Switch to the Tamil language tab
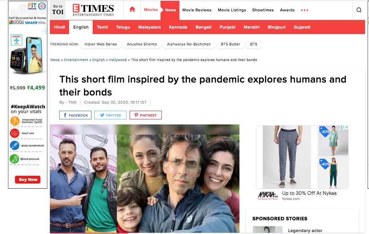Viewport: 369px width, 234px height. pyautogui.click(x=102, y=27)
